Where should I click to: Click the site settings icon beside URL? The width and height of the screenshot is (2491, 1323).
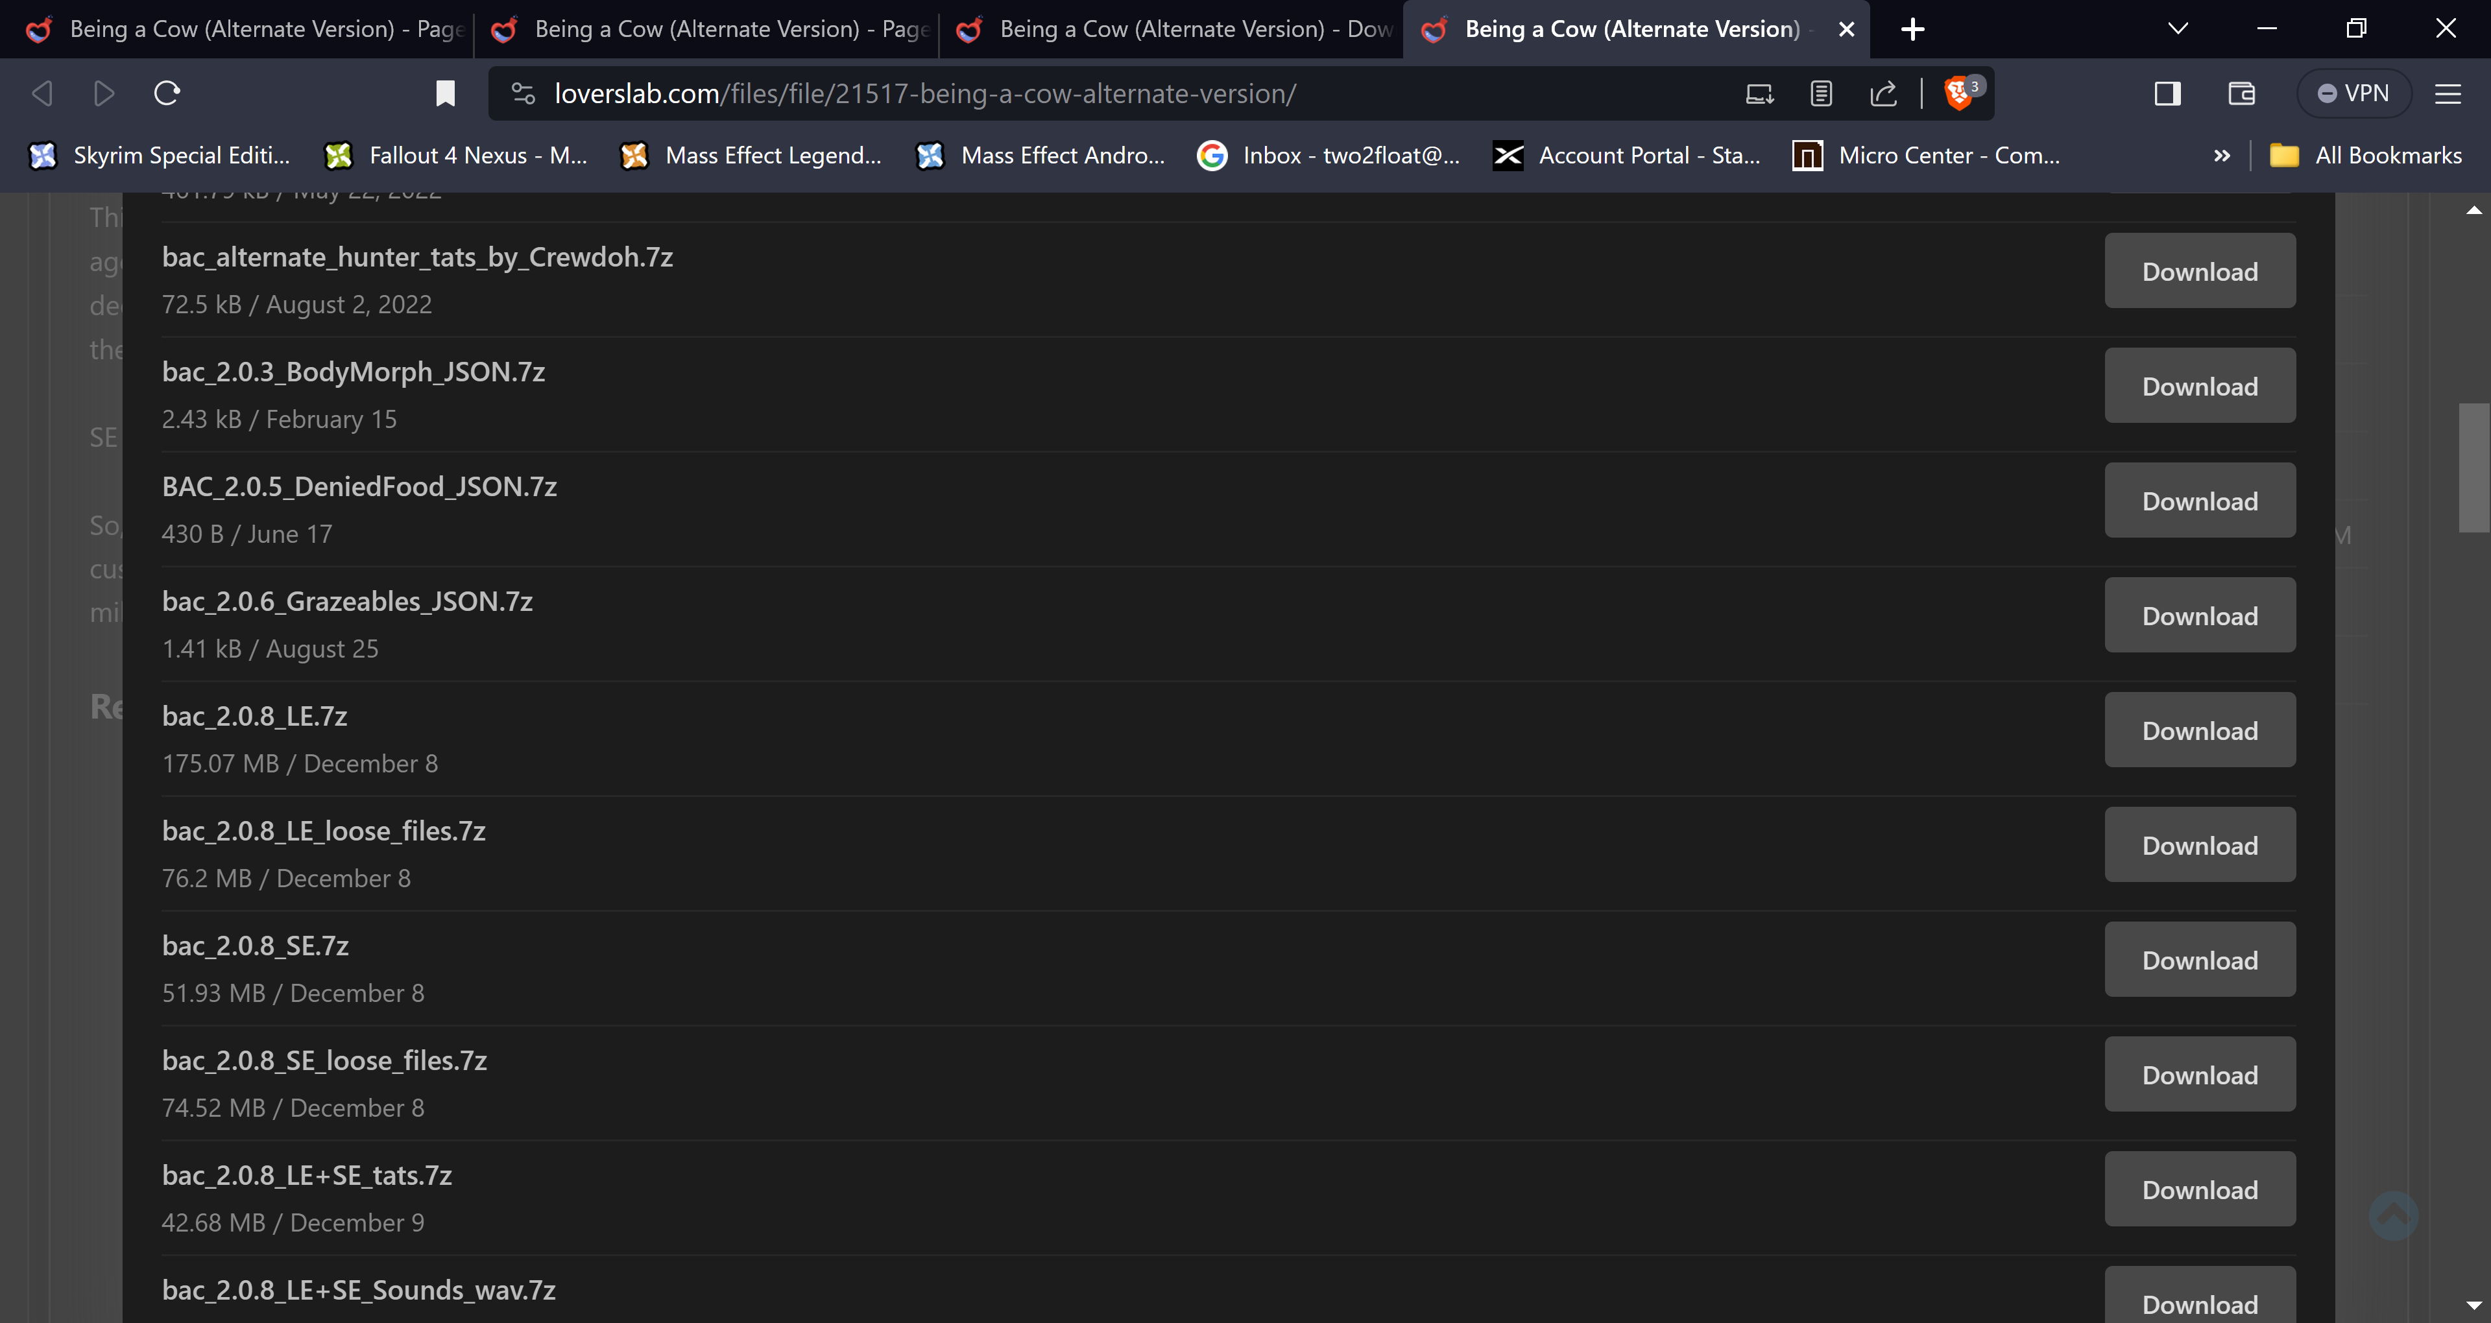(x=523, y=94)
